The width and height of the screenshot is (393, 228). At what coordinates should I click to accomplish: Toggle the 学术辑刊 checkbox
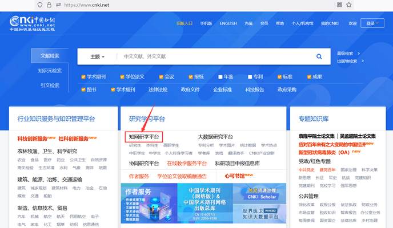(x=113, y=89)
